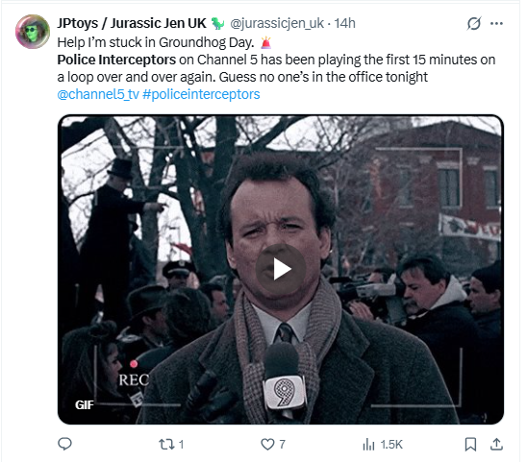Open the #policeinterceptors hashtag

point(201,94)
